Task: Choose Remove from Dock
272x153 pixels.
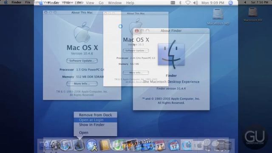Action: point(95,115)
